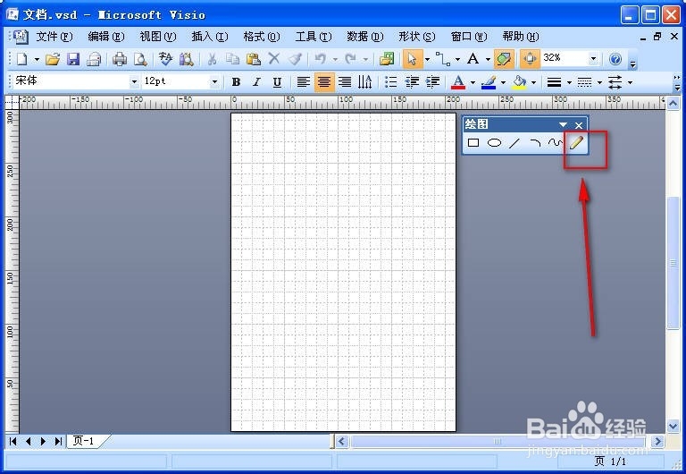Viewport: 686px width, 474px height.
Task: Expand the Text tool dropdown arrow
Action: [x=488, y=59]
